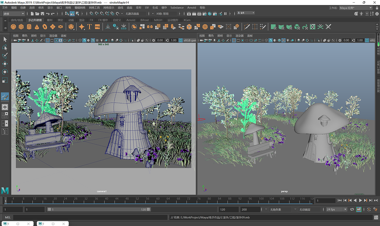Open the Script Editor icon
The image size is (380, 226).
376,218
